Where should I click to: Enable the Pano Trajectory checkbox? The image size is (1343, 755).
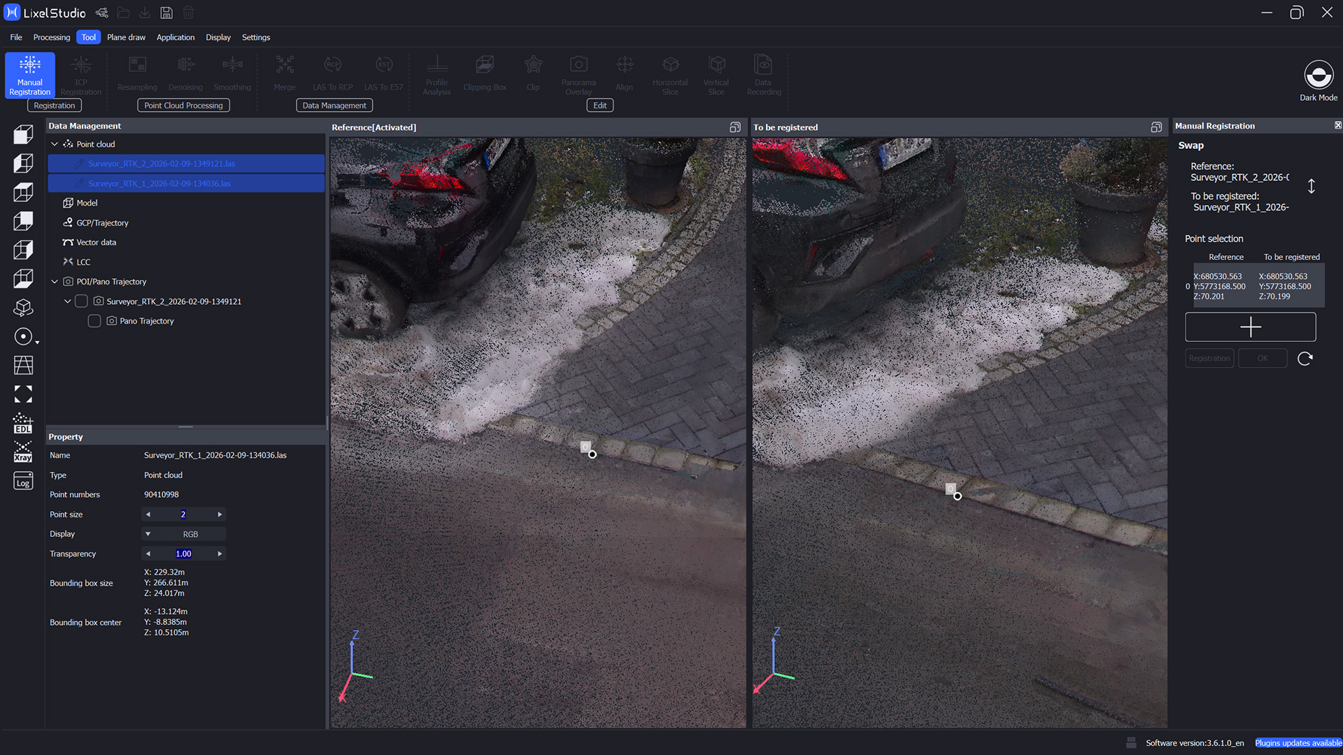[x=94, y=321]
